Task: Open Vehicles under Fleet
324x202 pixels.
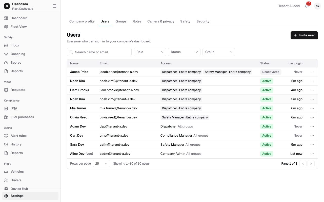Action: 30,172
